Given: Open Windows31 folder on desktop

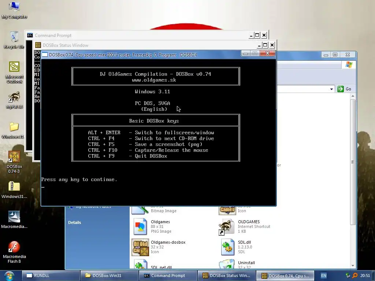Looking at the screenshot, I should pos(13,130).
